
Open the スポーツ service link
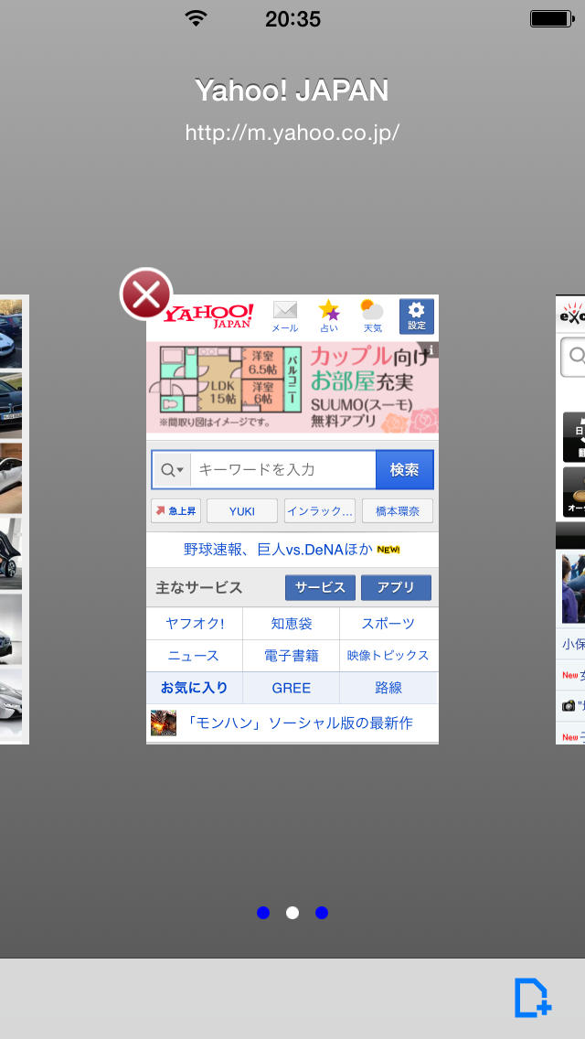coord(388,624)
